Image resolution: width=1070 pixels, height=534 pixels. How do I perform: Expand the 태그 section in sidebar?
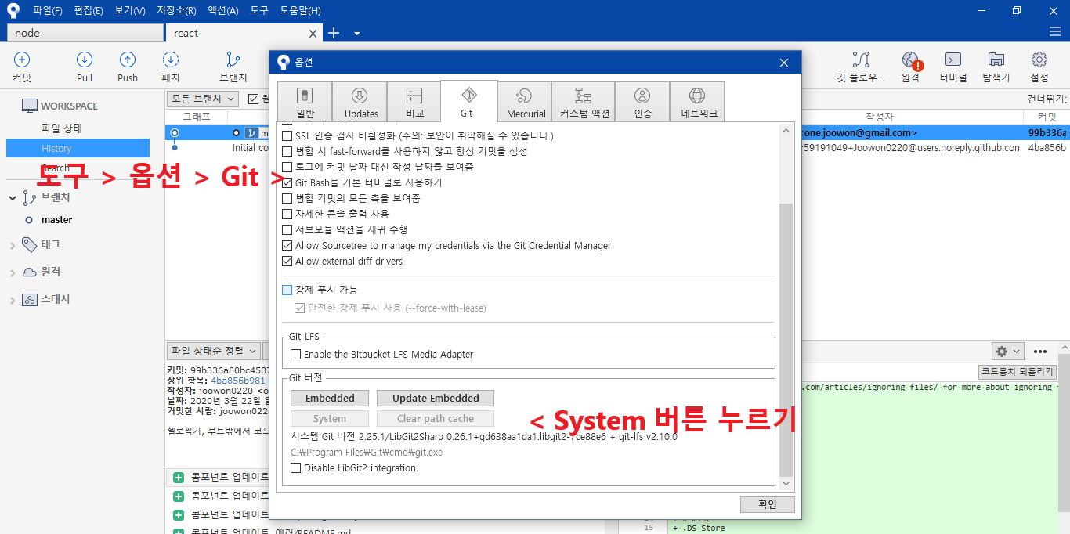[x=13, y=245]
